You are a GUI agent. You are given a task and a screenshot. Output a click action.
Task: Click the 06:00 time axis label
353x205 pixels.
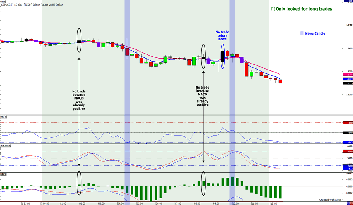point(159,203)
